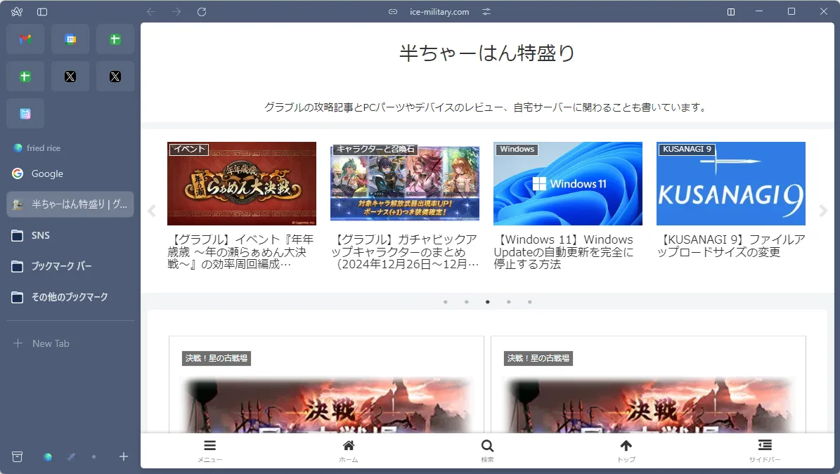This screenshot has width=840, height=474.
Task: Open X pinned tab below Calendar
Action: (70, 77)
